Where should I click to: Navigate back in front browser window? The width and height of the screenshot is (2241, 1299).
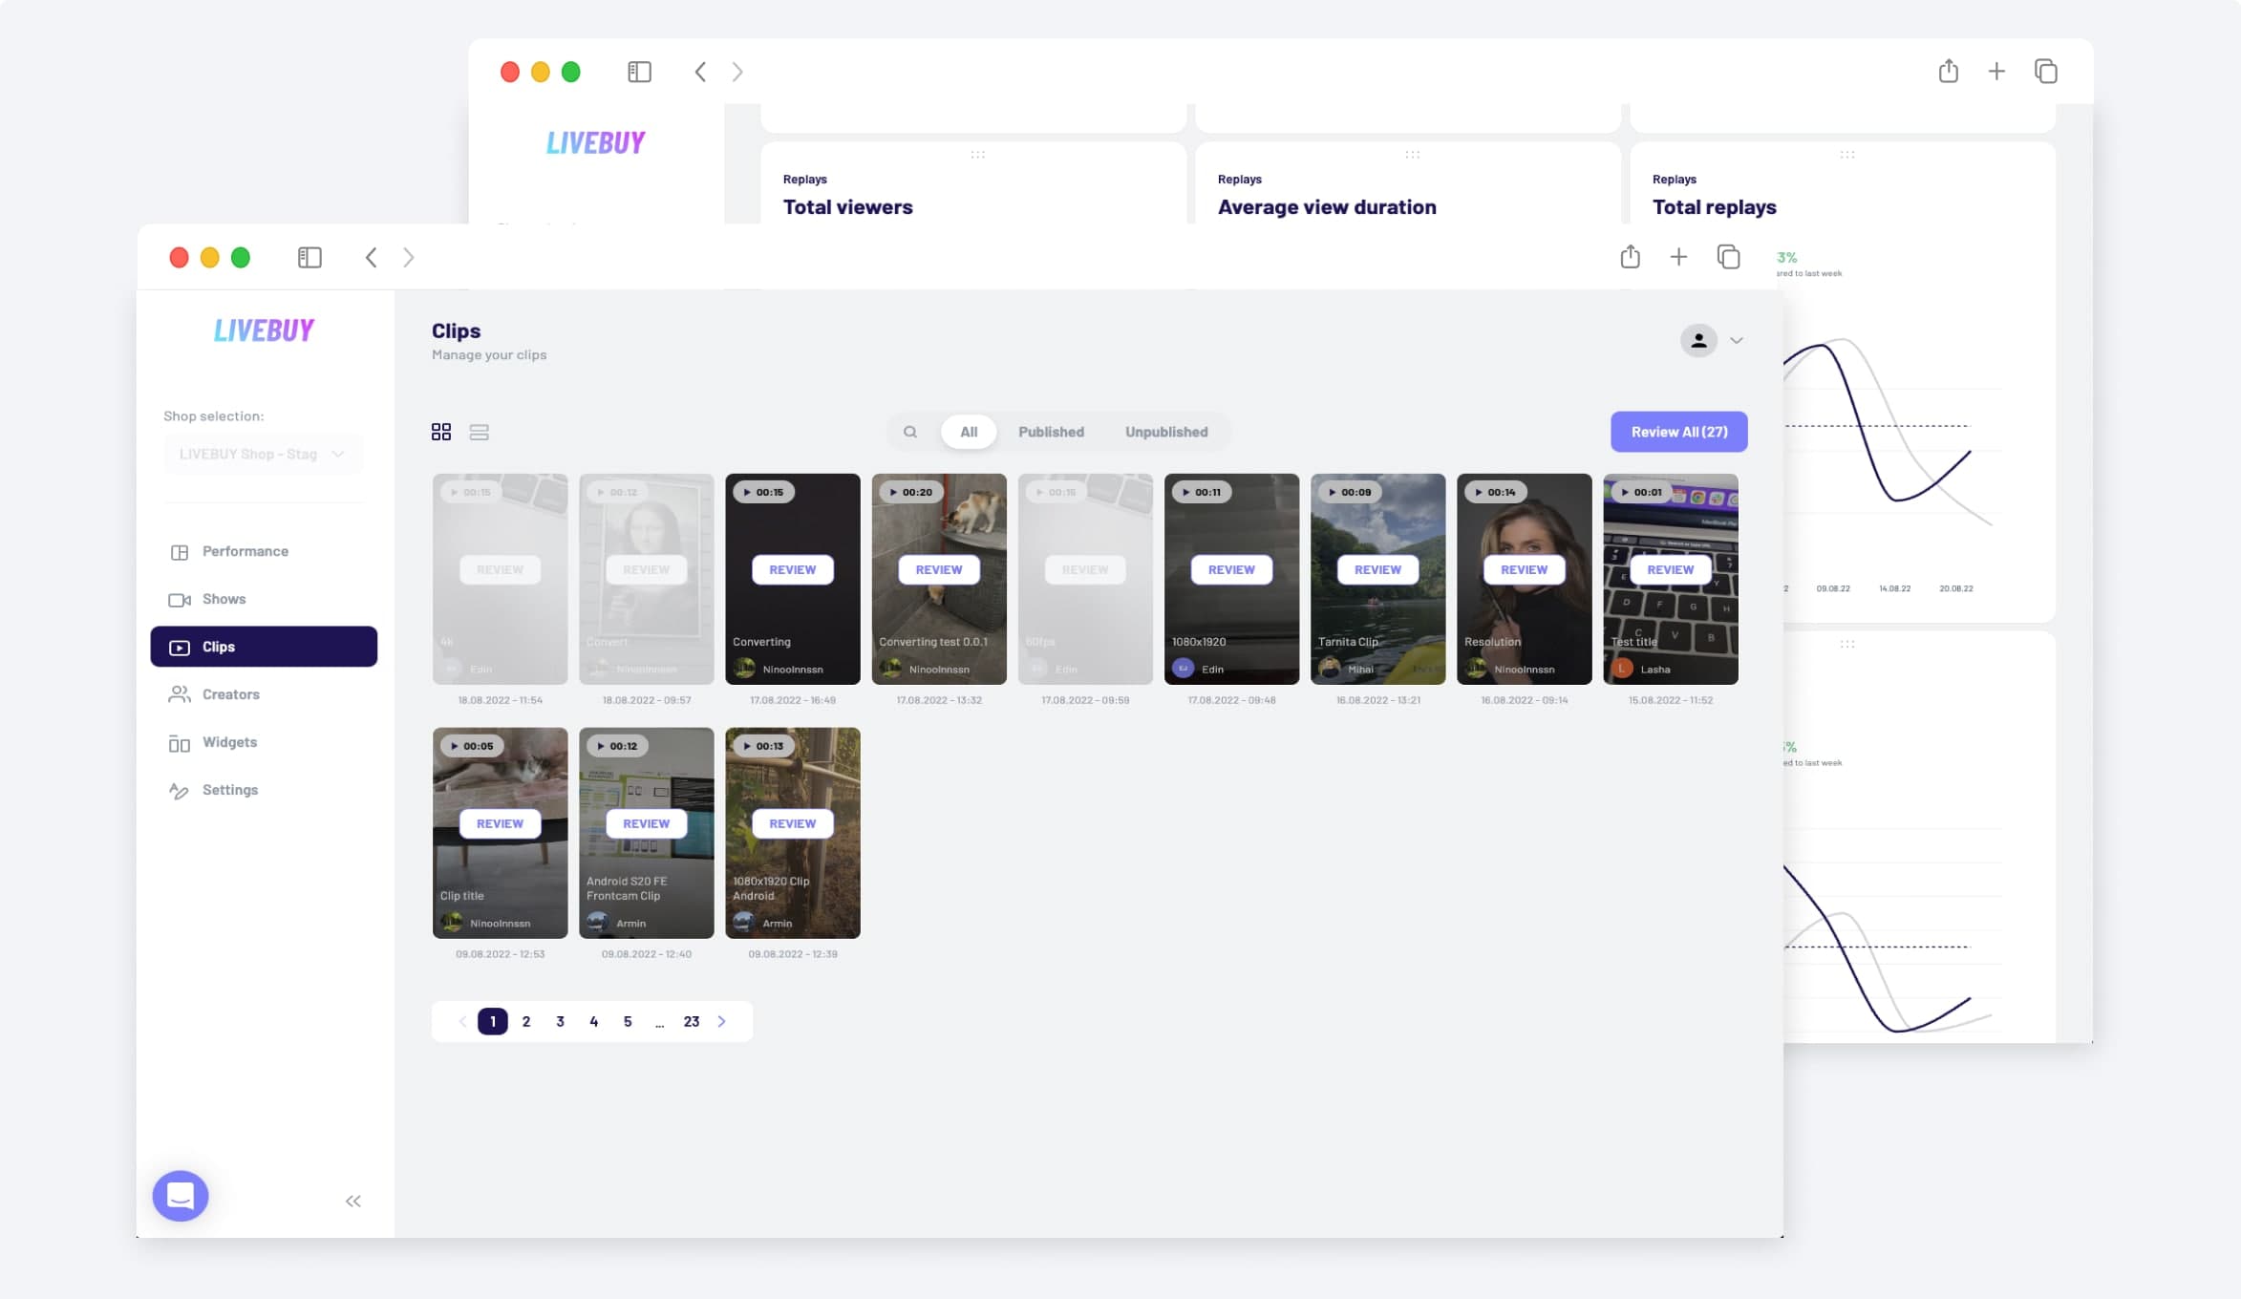[371, 257]
